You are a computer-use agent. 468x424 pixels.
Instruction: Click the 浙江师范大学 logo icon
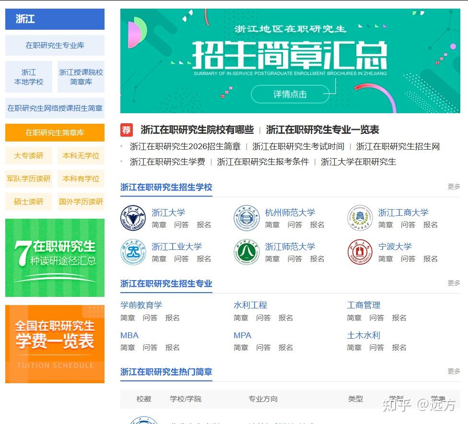pyautogui.click(x=246, y=252)
